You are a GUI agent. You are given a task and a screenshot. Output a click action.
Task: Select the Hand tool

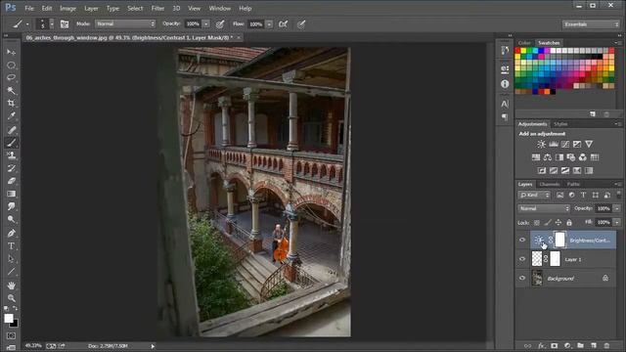click(x=11, y=286)
